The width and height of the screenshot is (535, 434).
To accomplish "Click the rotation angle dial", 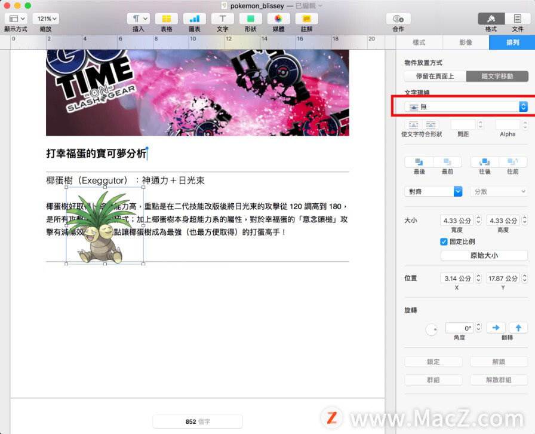I will point(432,329).
